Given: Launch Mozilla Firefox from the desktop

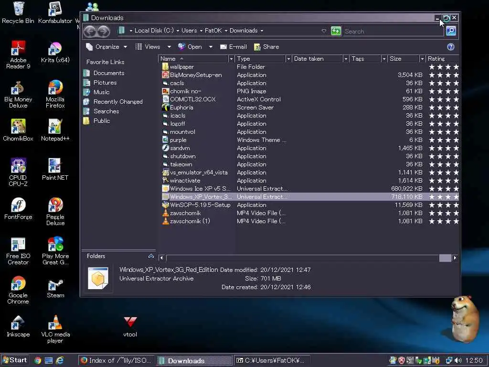Looking at the screenshot, I should click(x=55, y=94).
